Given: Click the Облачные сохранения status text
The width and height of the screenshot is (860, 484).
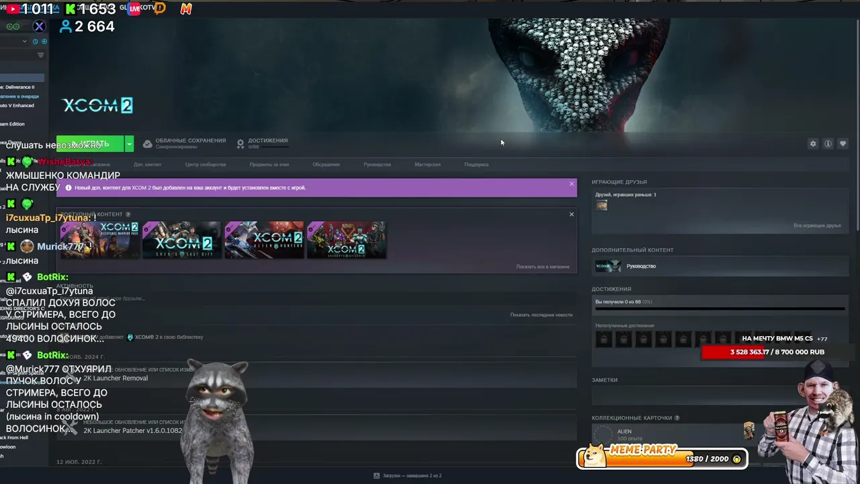Looking at the screenshot, I should 191,143.
